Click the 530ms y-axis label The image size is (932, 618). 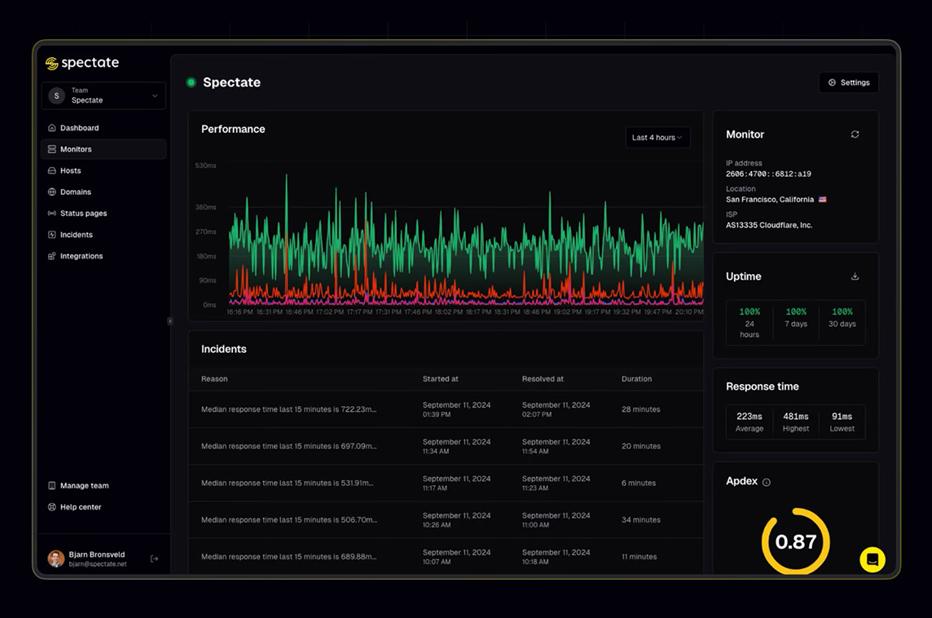click(x=205, y=166)
